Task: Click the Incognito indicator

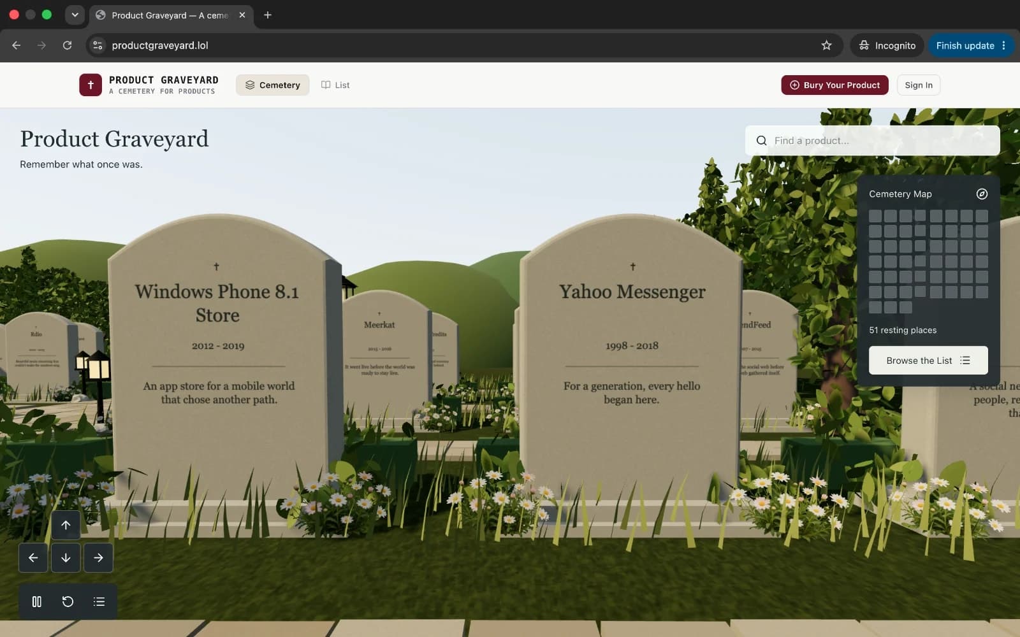Action: [x=887, y=45]
